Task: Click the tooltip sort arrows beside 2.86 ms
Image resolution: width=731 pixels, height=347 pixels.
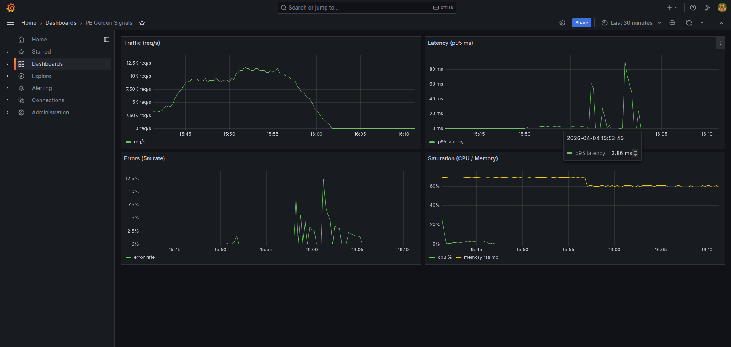Action: click(x=635, y=153)
